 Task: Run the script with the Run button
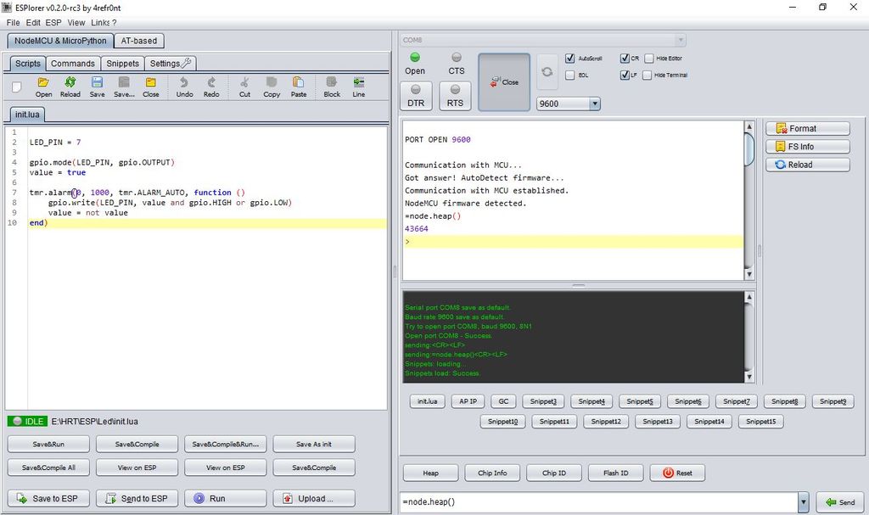(x=226, y=498)
